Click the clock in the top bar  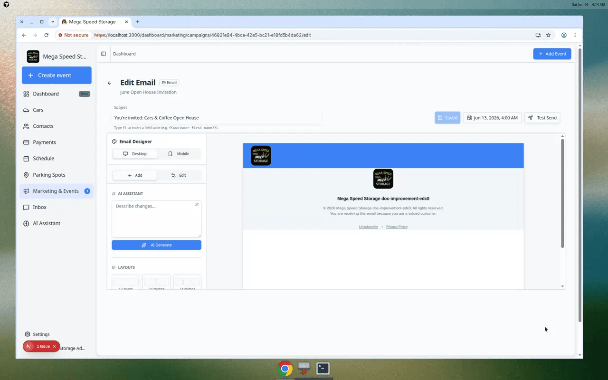point(589,4)
